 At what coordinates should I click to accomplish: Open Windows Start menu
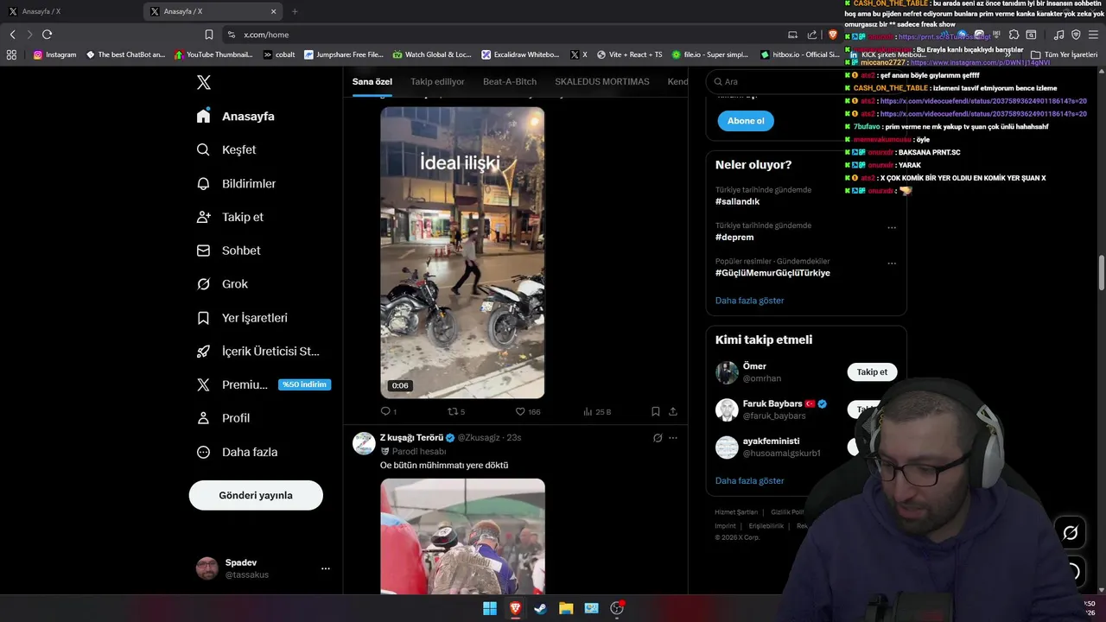(x=490, y=608)
